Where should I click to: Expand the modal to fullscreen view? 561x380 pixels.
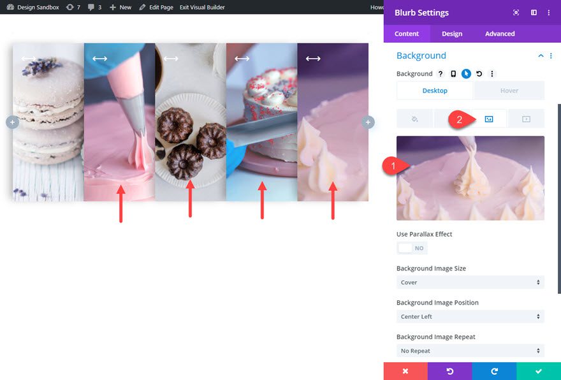tap(515, 12)
